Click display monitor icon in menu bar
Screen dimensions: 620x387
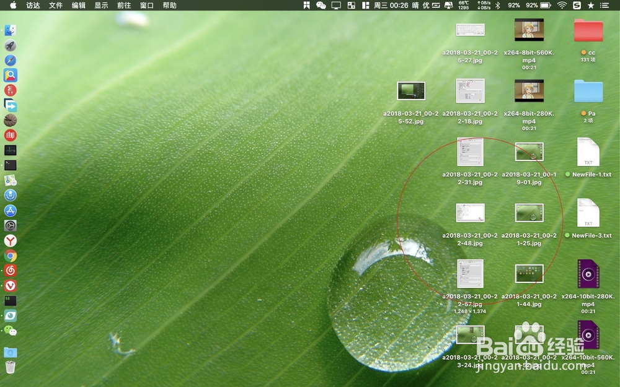pos(336,5)
